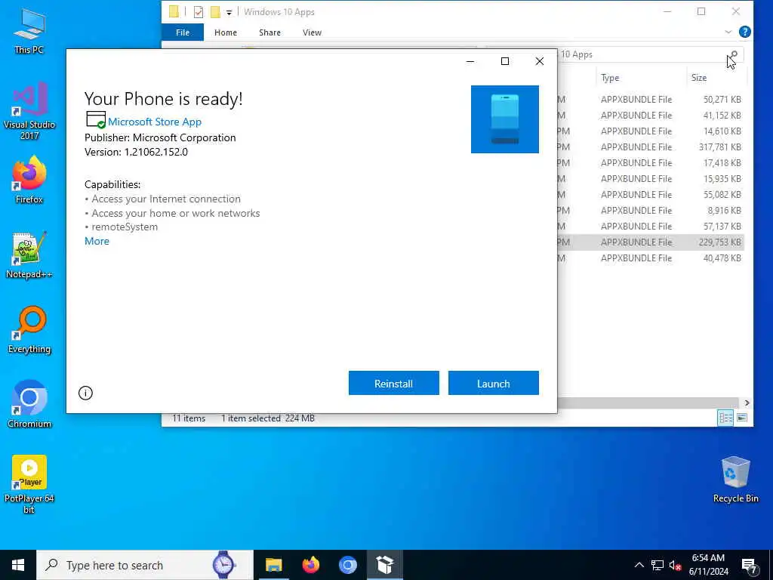Select the PotPlayer 64 bit desktop shortcut
The image size is (773, 580).
pos(29,484)
